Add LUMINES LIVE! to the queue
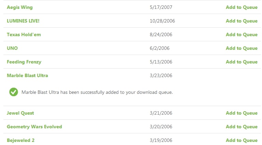Viewport: 262px width, 145px height. click(242, 21)
